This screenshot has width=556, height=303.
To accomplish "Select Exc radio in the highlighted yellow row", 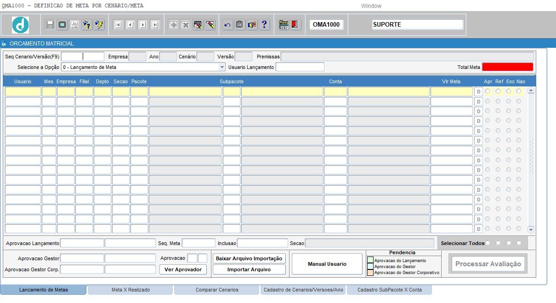I will (509, 91).
